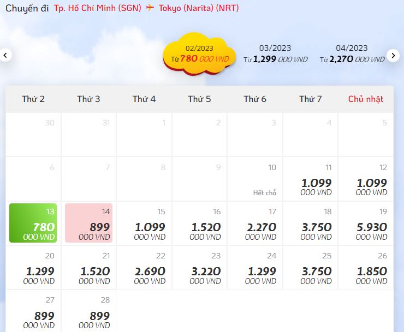Choose February 20 fare 1.299
Viewport: 404px width, 332px height.
click(x=33, y=268)
